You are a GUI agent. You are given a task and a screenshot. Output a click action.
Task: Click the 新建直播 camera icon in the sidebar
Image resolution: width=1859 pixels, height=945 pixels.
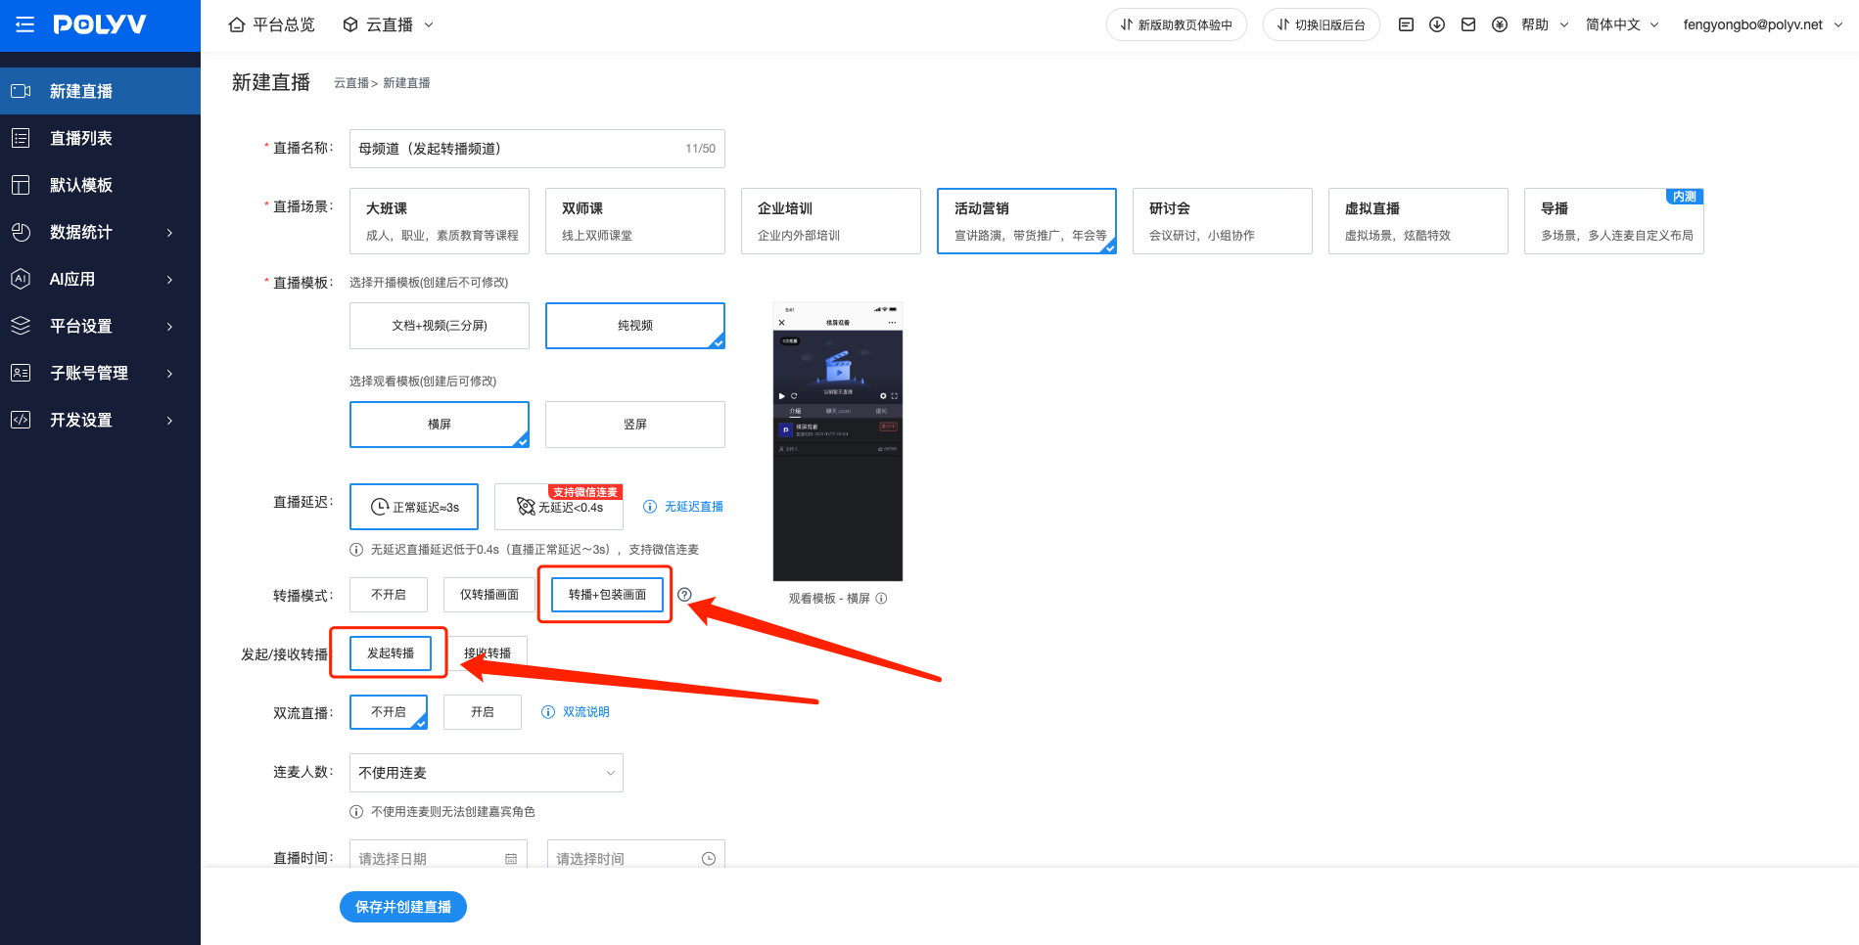(x=21, y=91)
